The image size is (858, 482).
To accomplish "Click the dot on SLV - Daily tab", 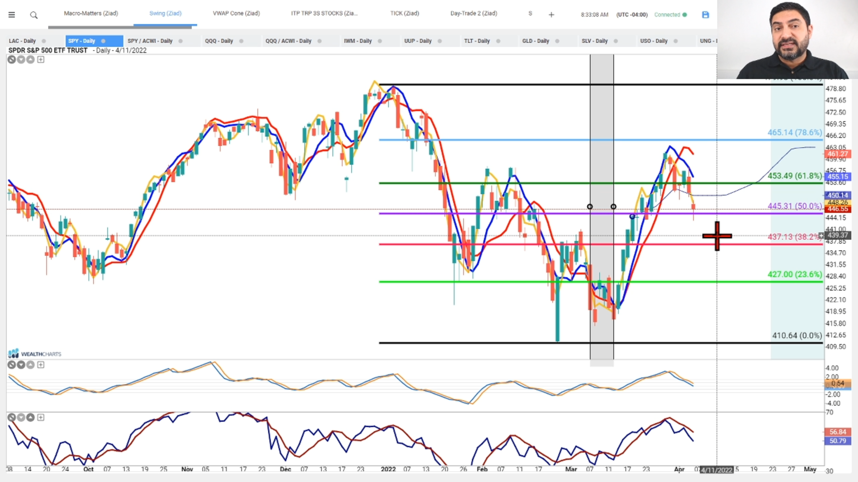I will 616,41.
